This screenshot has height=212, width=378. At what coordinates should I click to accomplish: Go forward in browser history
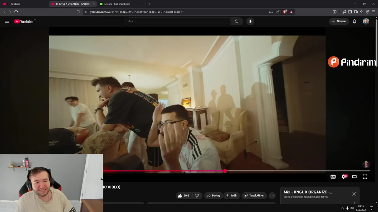pos(10,12)
